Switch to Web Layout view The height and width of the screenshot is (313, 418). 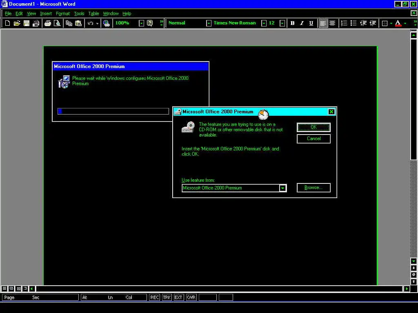point(11,289)
